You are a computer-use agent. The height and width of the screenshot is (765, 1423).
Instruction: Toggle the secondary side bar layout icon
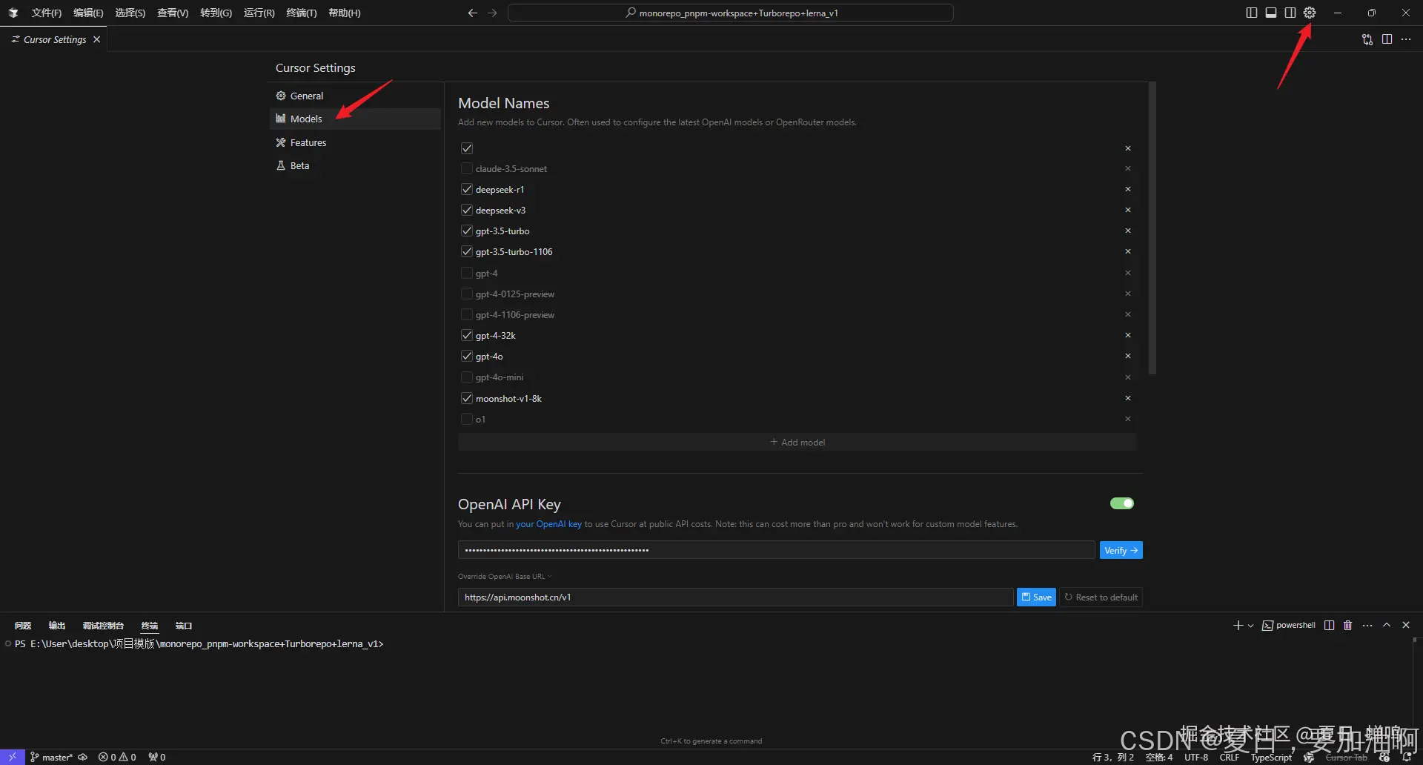[x=1290, y=13]
